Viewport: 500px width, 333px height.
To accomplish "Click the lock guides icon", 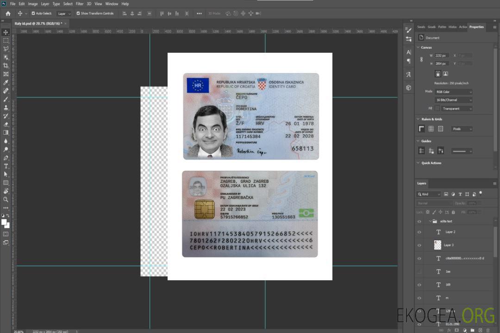I will tap(431, 151).
